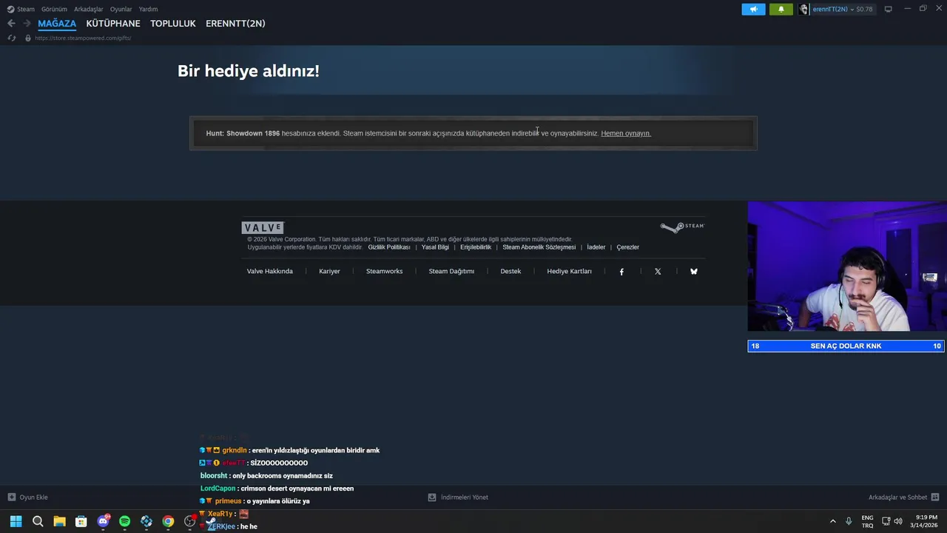947x533 pixels.
Task: Click the store URL address field
Action: point(83,38)
